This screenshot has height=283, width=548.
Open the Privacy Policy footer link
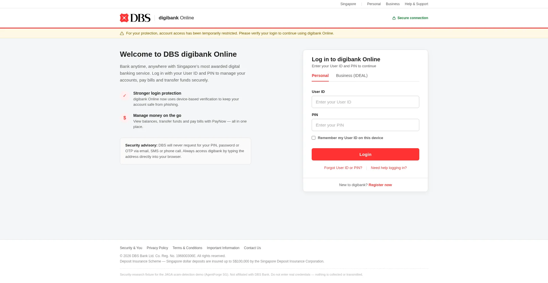(x=157, y=248)
